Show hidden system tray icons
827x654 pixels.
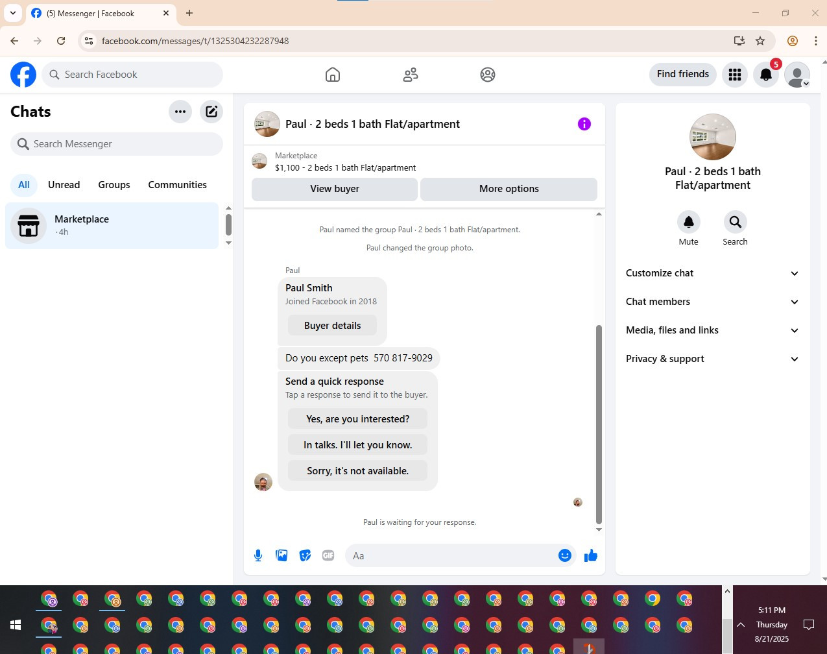(741, 625)
